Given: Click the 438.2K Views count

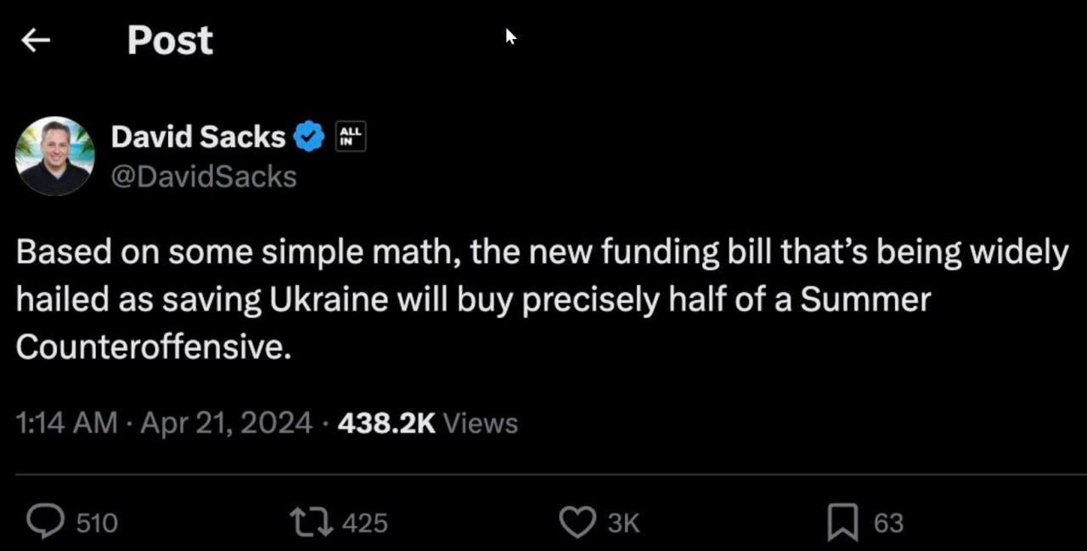Looking at the screenshot, I should point(427,423).
